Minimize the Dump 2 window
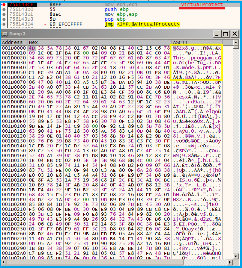 [x=217, y=34]
